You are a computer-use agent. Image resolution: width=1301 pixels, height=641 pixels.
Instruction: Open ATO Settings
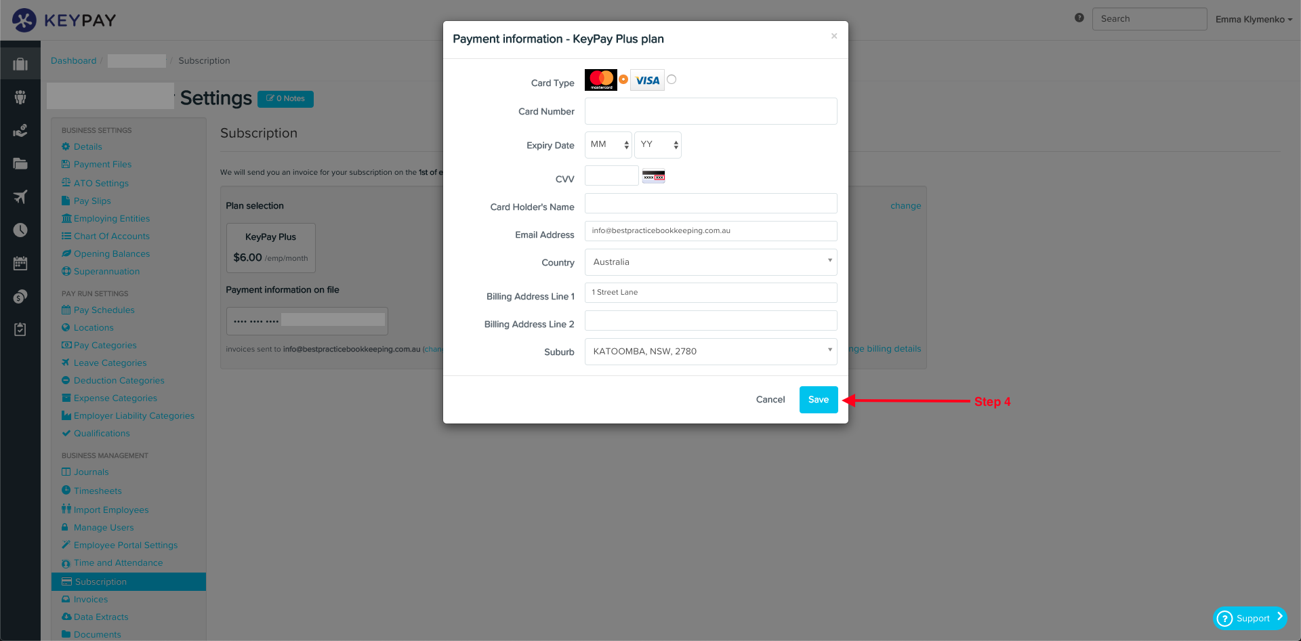click(x=100, y=183)
